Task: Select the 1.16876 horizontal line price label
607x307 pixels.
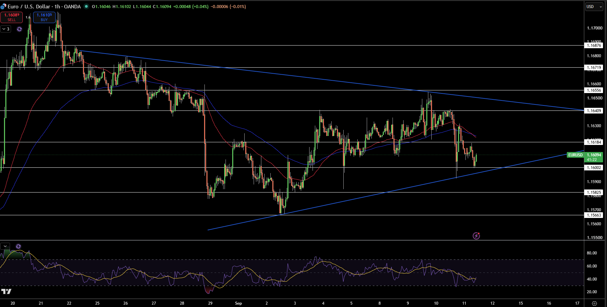Action: point(594,46)
